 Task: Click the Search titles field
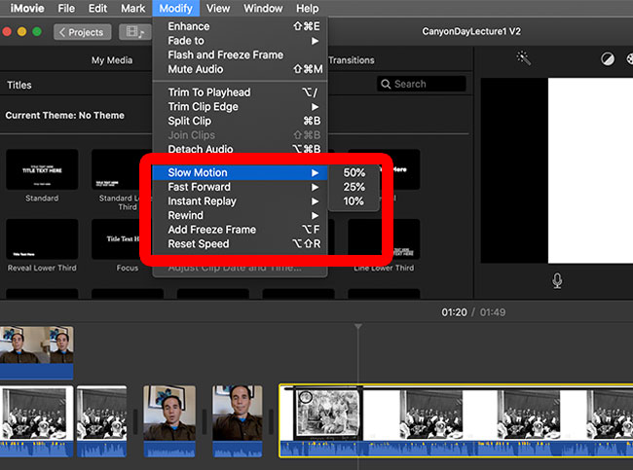tap(422, 84)
